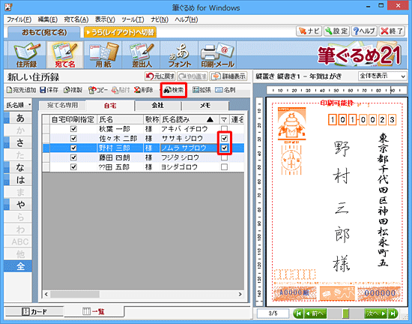This screenshot has height=324, width=412.
Task: Open the フォント font settings icon
Action: coord(180,55)
